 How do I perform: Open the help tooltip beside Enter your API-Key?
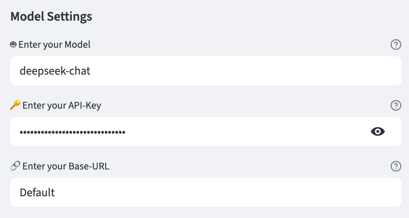(396, 105)
